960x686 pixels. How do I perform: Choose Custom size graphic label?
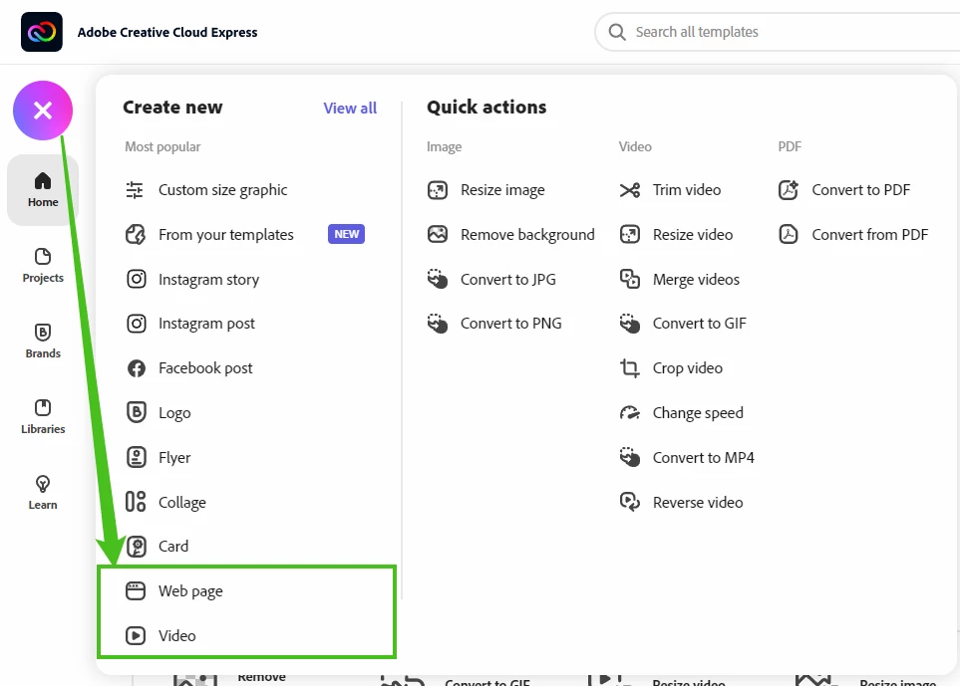[223, 190]
